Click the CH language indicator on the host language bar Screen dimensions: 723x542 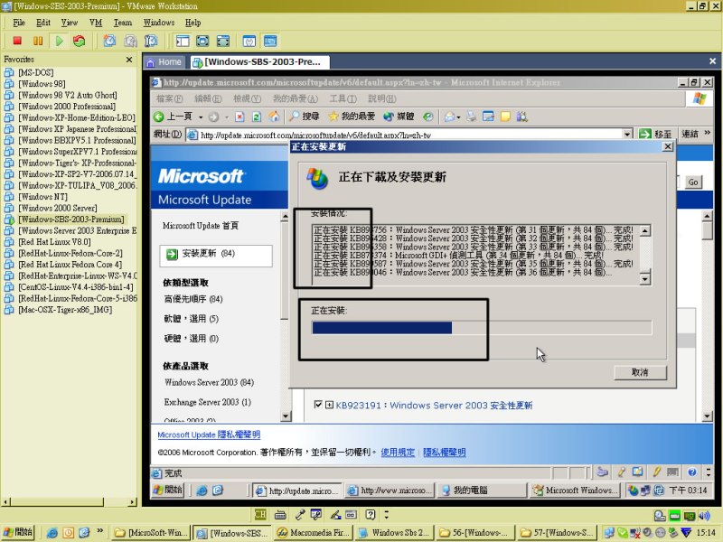(260, 514)
